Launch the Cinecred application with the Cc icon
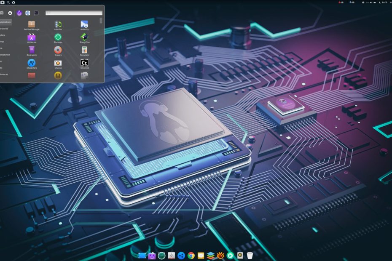Image resolution: width=392 pixels, height=261 pixels. 84,64
